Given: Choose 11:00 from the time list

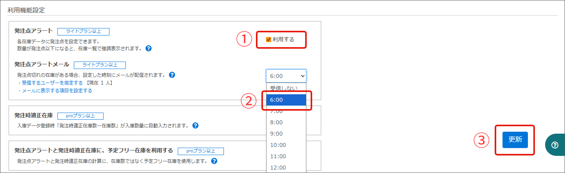Looking at the screenshot, I should point(286,156).
